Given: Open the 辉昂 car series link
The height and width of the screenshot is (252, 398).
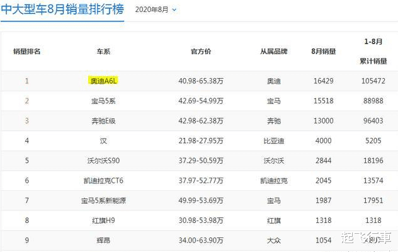Looking at the screenshot, I should click(x=103, y=240).
